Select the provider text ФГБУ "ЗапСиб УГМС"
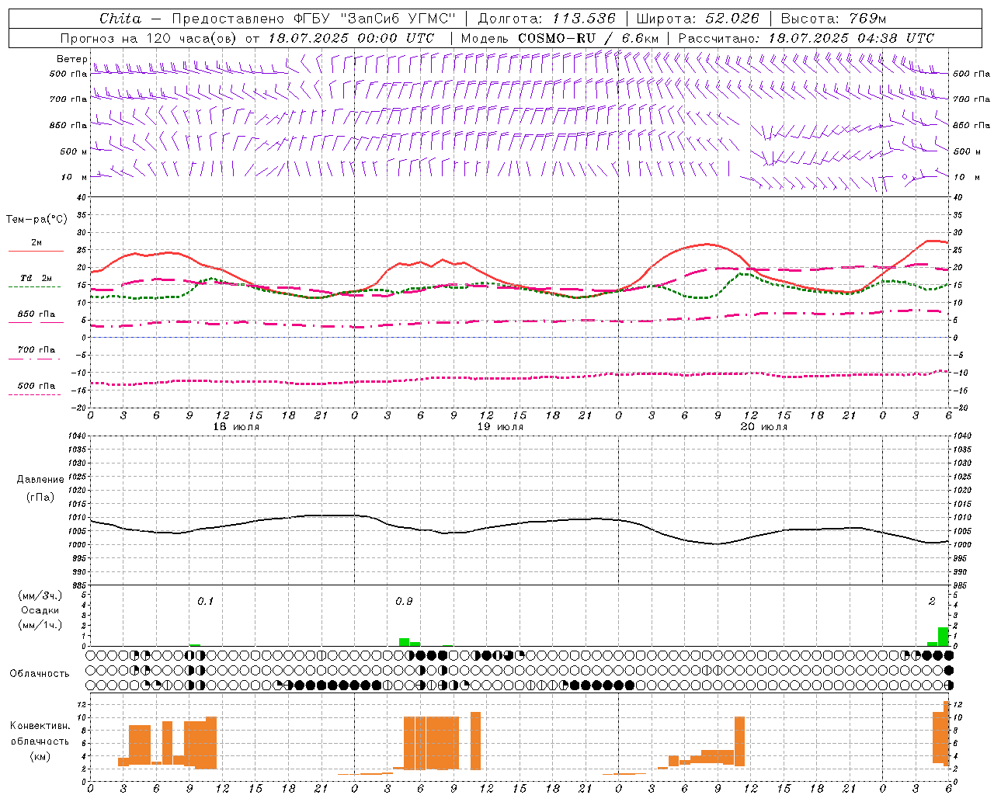Screen dimensions: 994x795 (374, 19)
